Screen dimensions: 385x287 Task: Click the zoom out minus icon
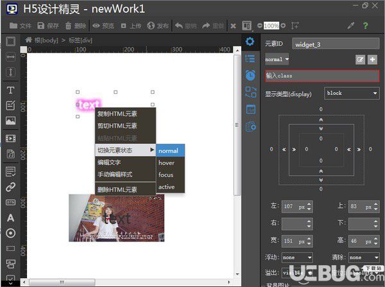(x=259, y=25)
